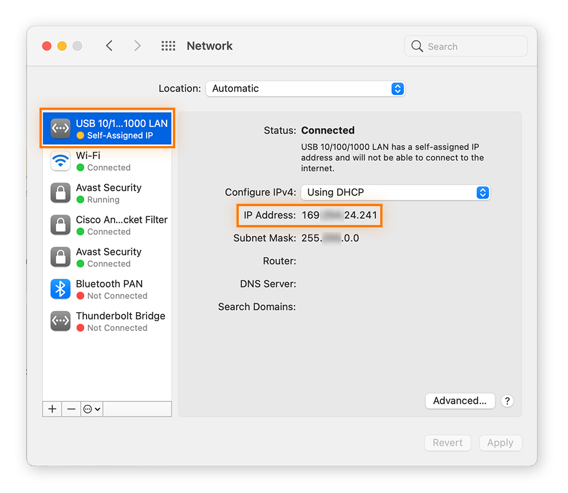
Task: Click the Revert button
Action: pos(447,443)
